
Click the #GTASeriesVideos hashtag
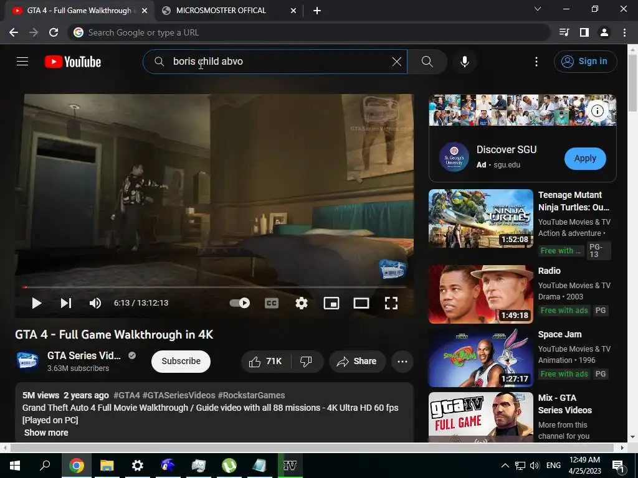tap(179, 395)
